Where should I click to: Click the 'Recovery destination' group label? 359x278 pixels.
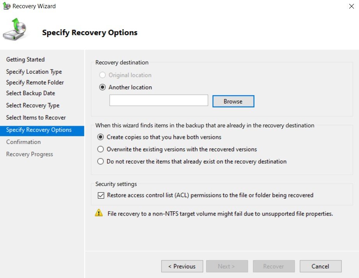[x=122, y=62]
